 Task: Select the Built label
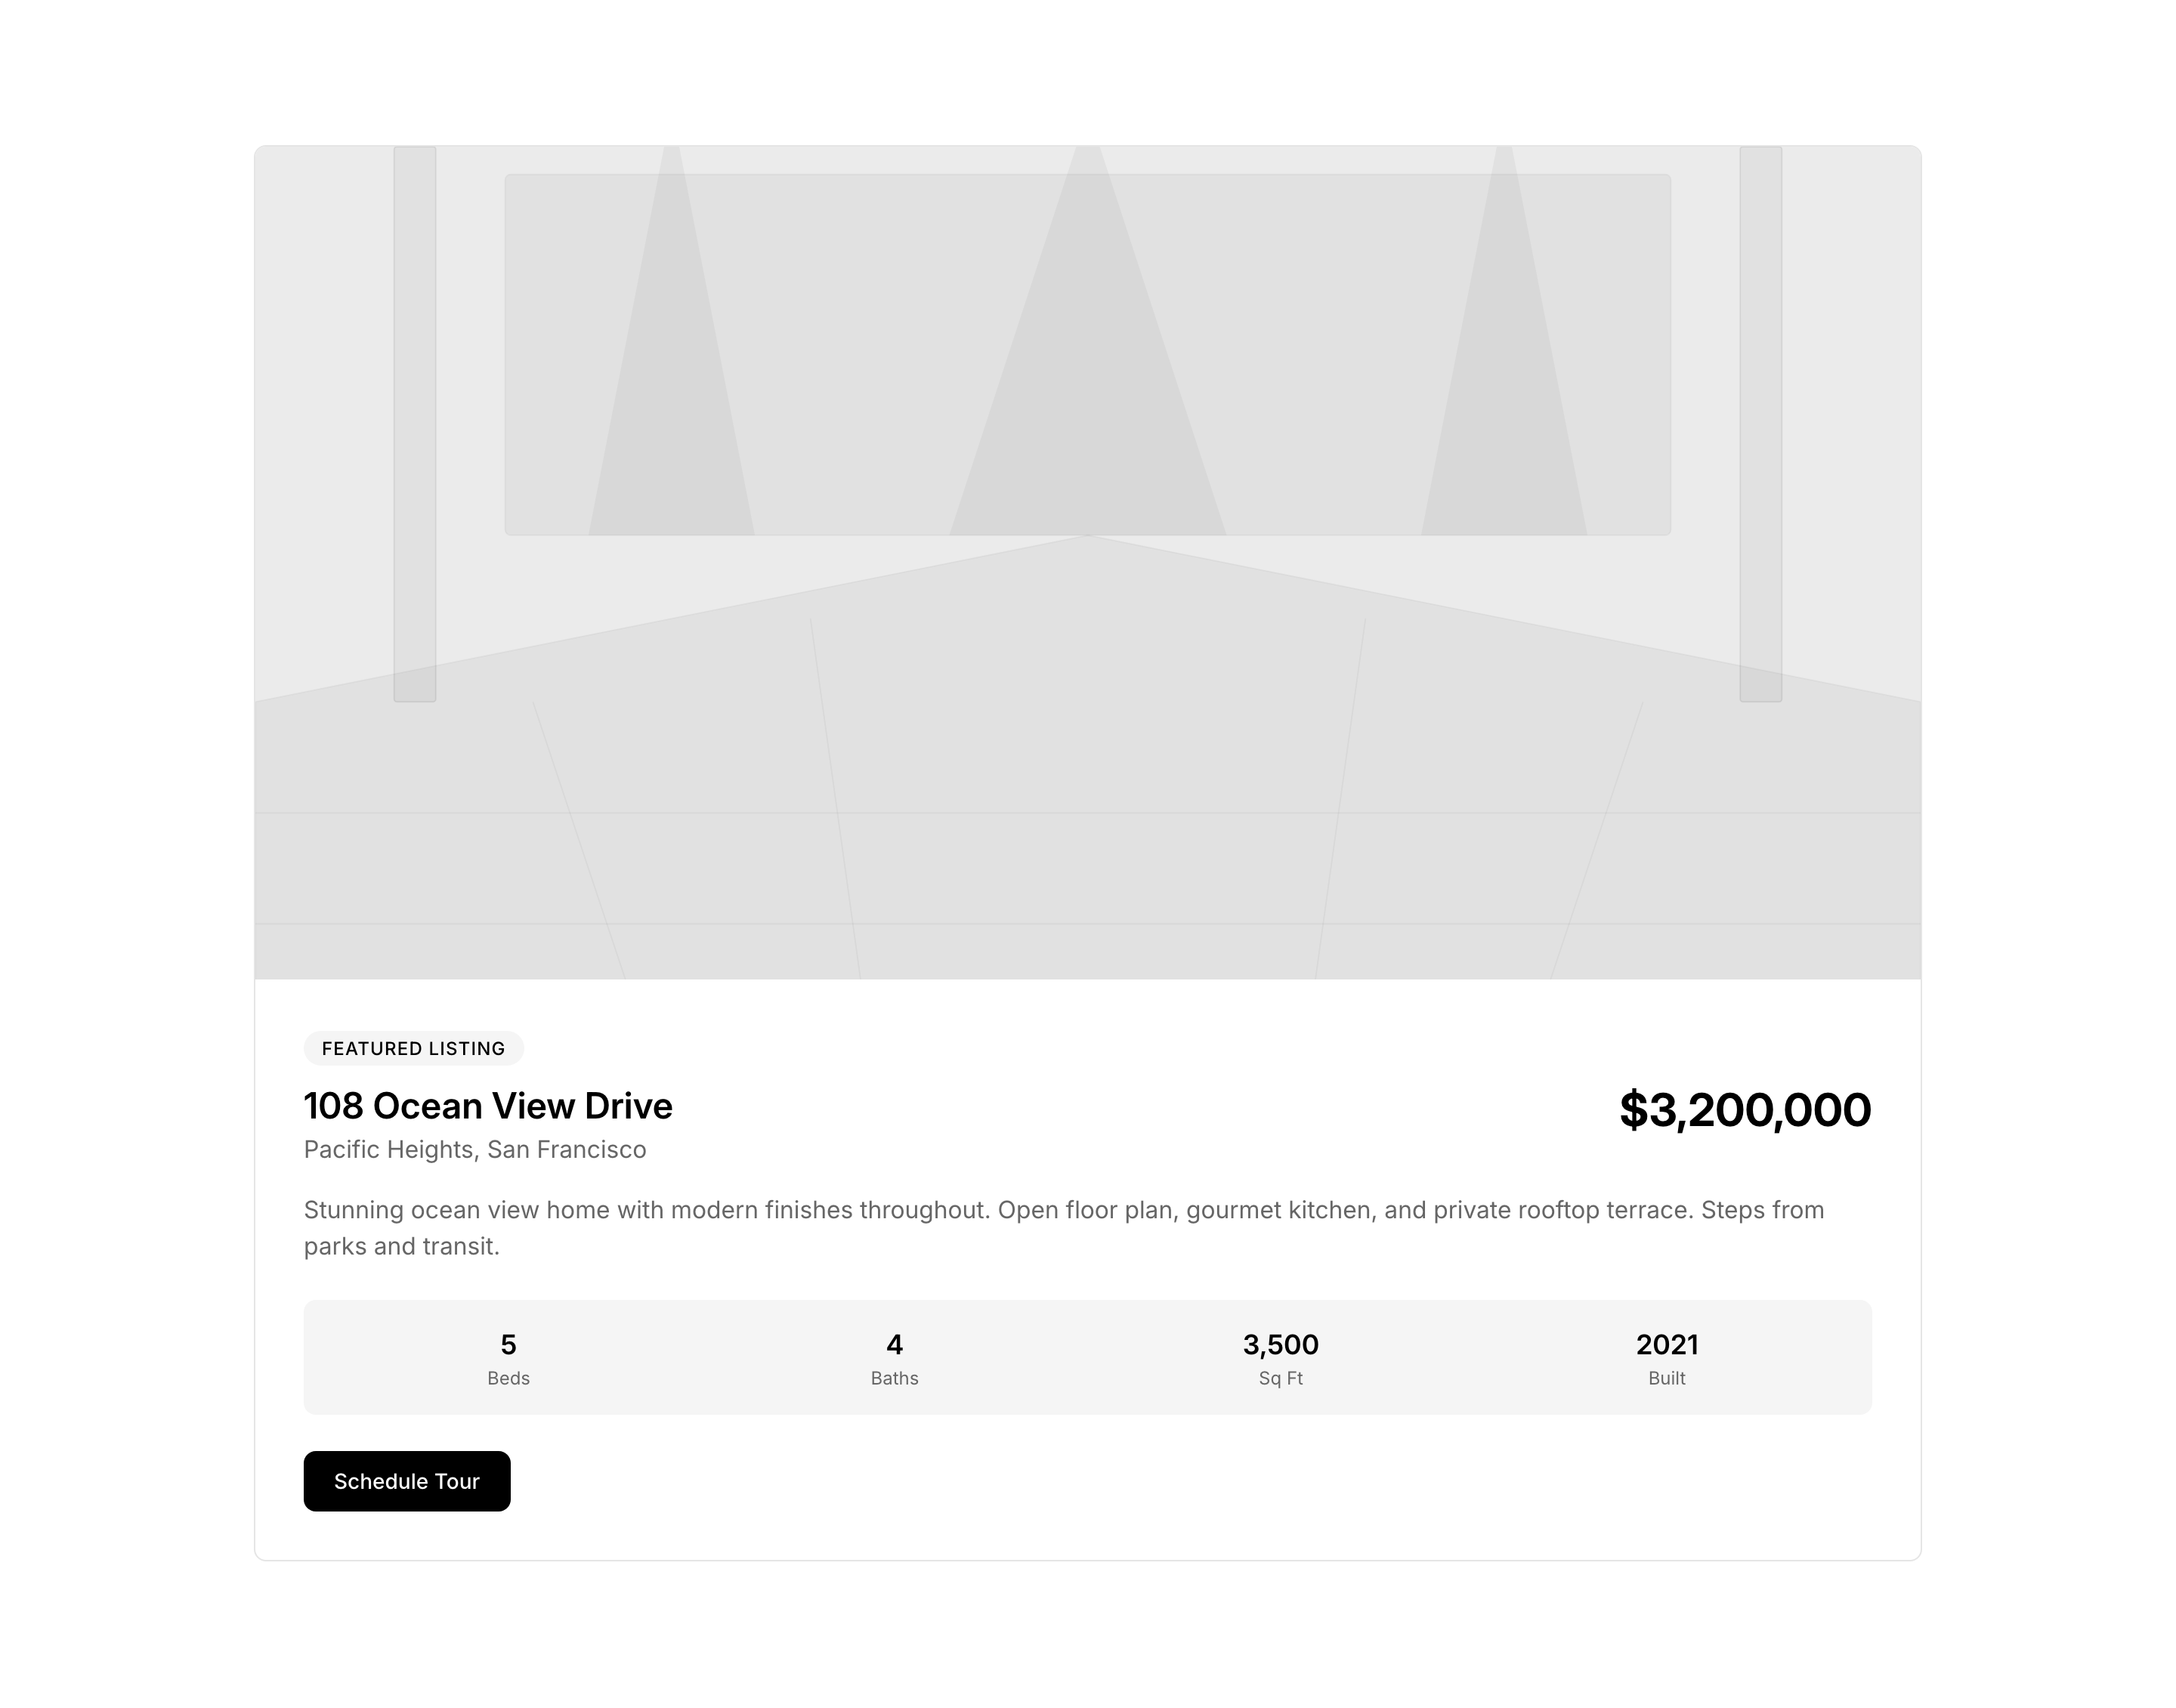pyautogui.click(x=1666, y=1378)
